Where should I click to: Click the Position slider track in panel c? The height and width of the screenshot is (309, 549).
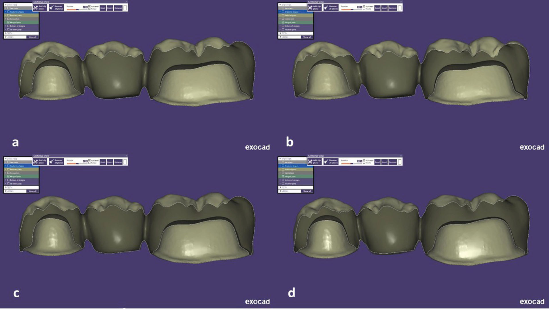[x=77, y=164]
